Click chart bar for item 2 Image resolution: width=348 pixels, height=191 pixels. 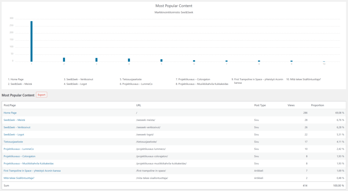pos(64,60)
